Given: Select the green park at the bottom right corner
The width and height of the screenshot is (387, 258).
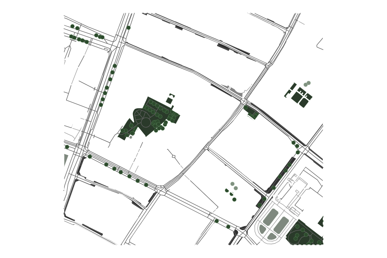Looking at the screenshot, I should pos(305,233).
